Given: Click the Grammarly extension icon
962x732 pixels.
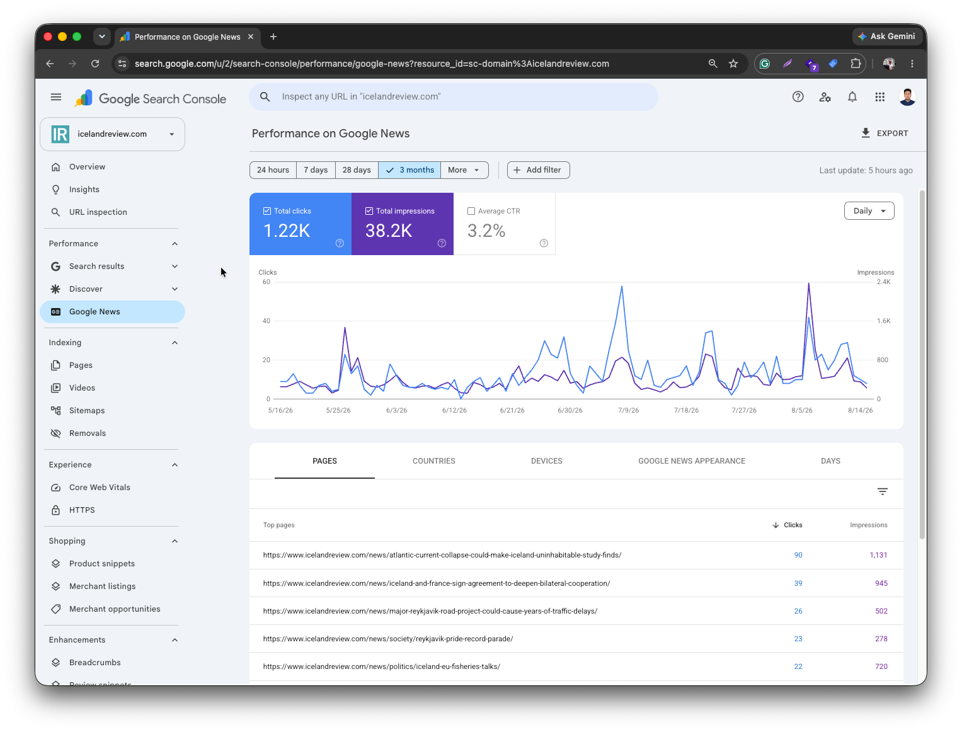Looking at the screenshot, I should pos(765,64).
